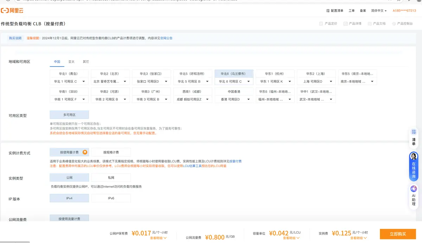
Task: Select region 西南1（成都）
Action: [193, 92]
